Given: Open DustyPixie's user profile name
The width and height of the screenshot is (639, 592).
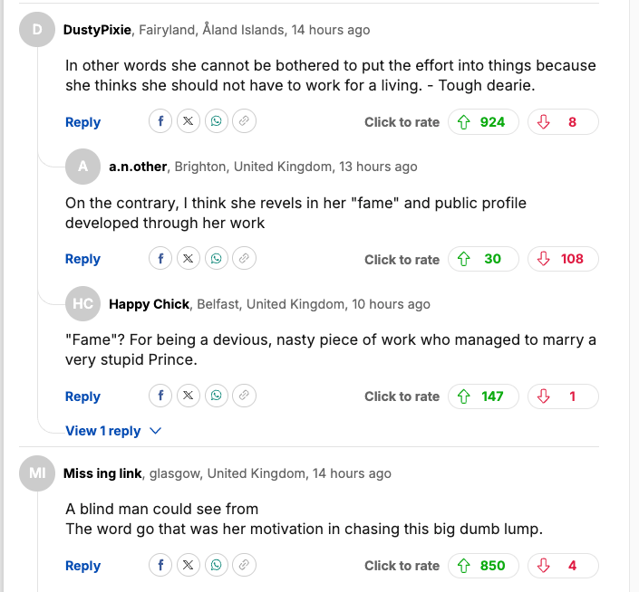Looking at the screenshot, I should tap(98, 30).
